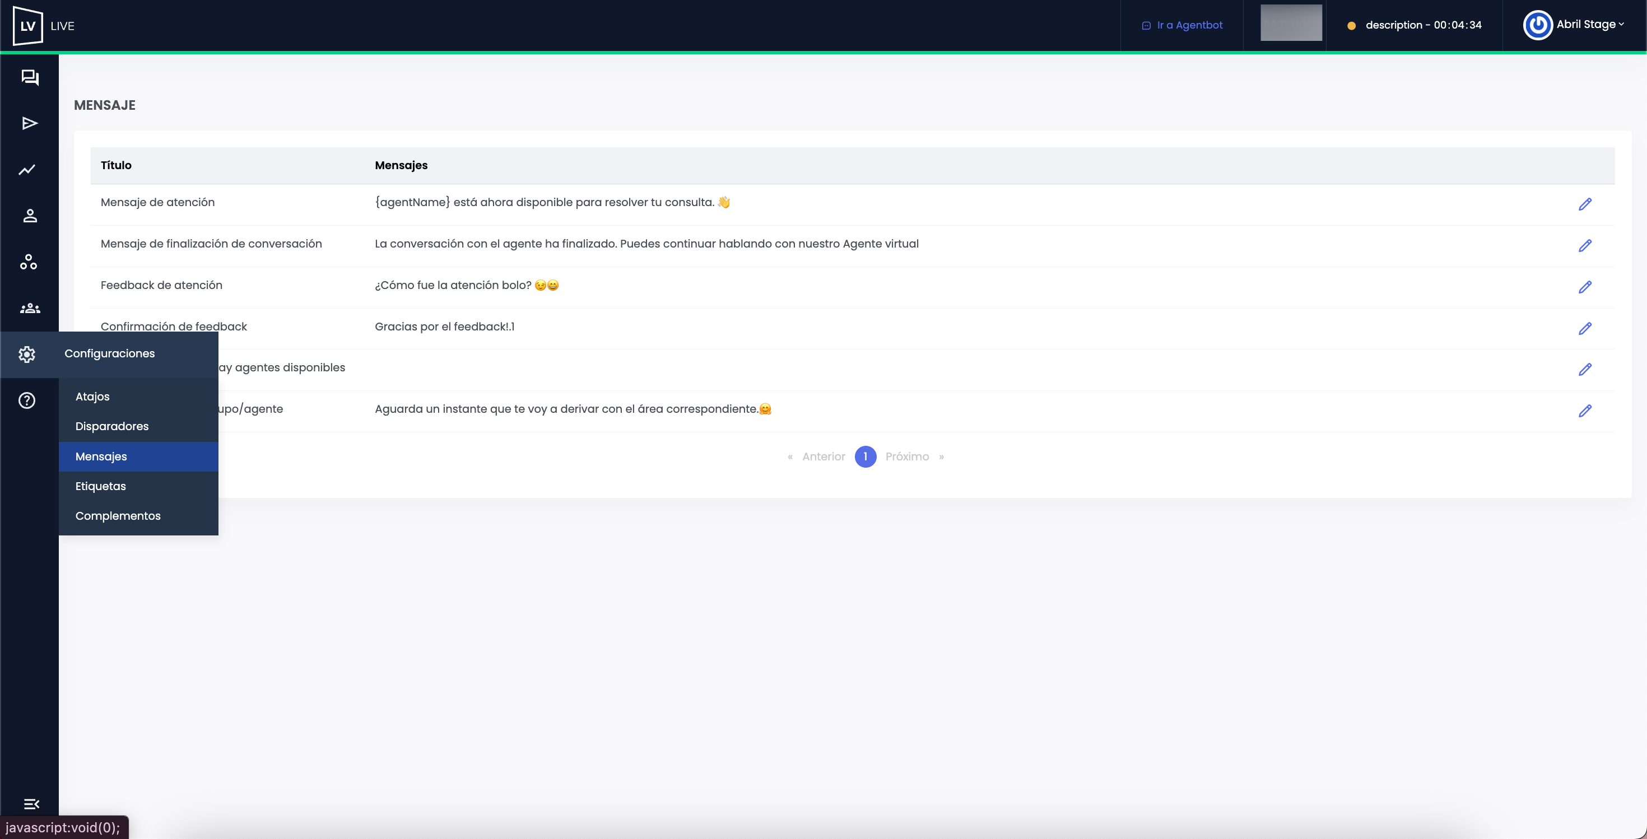Click the Próximo pagination button
This screenshot has width=1647, height=839.
(906, 457)
